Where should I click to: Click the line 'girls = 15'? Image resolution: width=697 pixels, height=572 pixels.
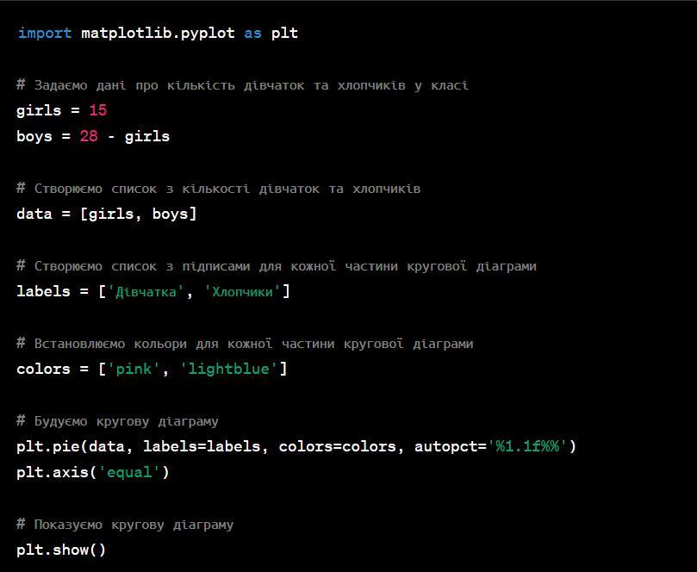(x=62, y=110)
